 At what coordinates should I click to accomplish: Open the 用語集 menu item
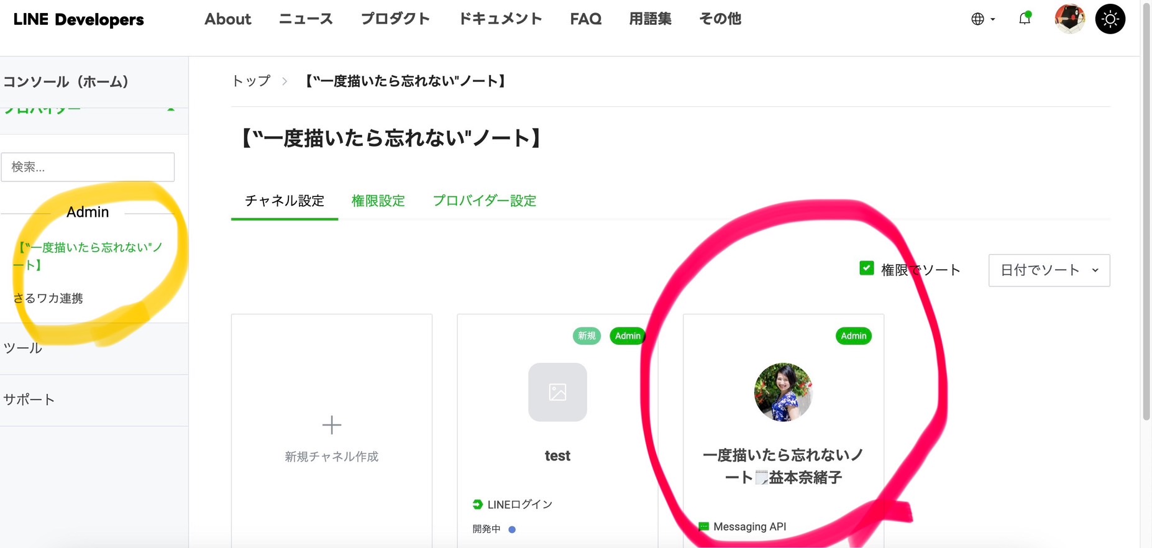[x=650, y=19]
